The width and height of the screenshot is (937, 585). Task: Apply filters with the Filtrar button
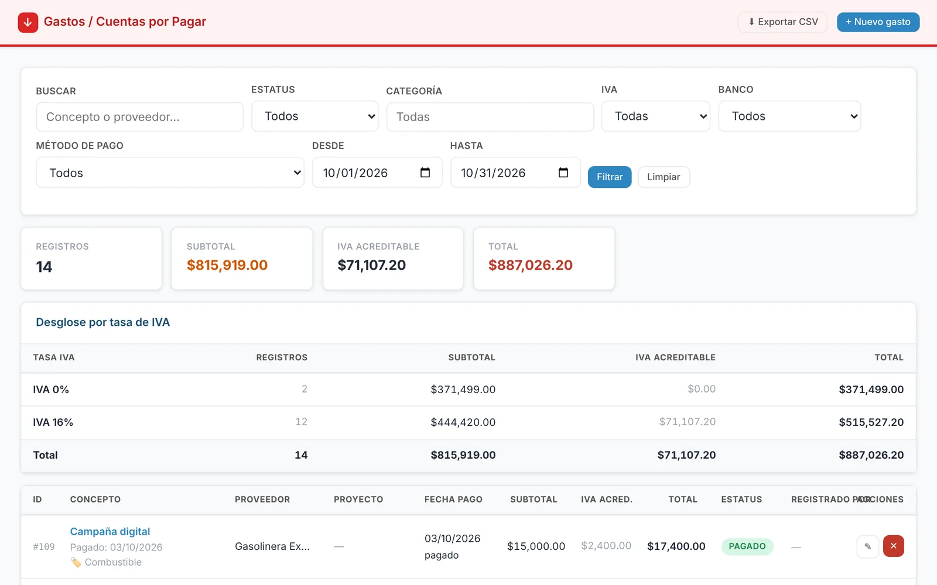tap(610, 177)
